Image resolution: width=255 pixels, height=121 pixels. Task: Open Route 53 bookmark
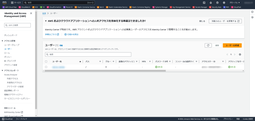pyautogui.click(x=68, y=7)
